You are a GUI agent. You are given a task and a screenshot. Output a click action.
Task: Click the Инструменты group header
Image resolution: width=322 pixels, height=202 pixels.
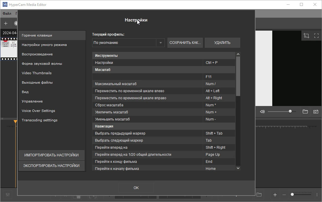(x=164, y=56)
